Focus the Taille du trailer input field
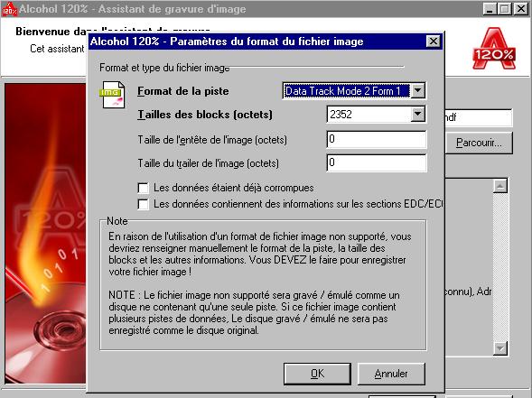 tap(377, 162)
